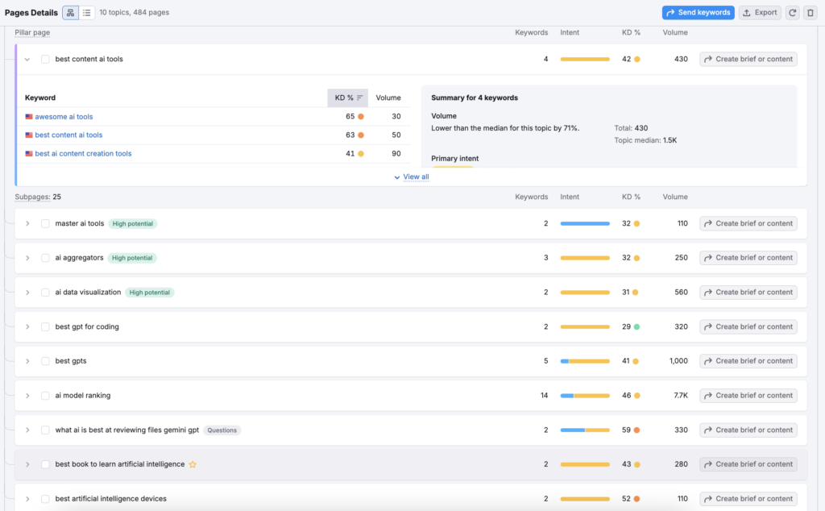The height and width of the screenshot is (511, 825).
Task: Tick the best gpts checkbox
Action: [45, 361]
